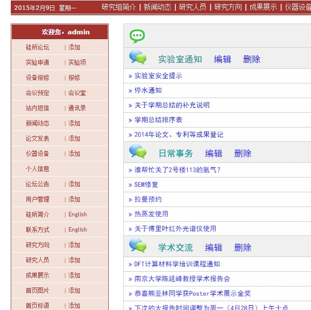Open post DFT计算材料学培训课程通知
This screenshot has height=310, width=311.
[x=177, y=264]
